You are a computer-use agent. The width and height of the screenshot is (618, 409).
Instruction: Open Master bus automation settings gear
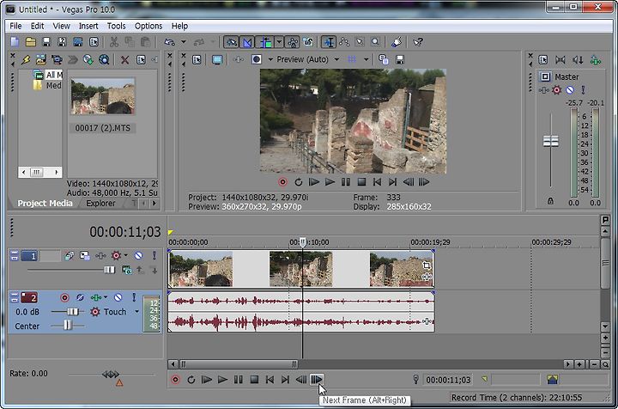click(556, 90)
